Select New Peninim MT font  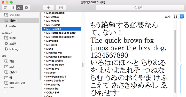[x=61, y=77]
